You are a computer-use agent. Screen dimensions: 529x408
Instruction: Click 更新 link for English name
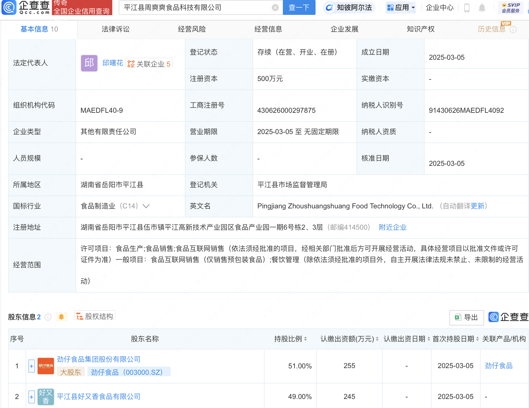[x=477, y=206]
